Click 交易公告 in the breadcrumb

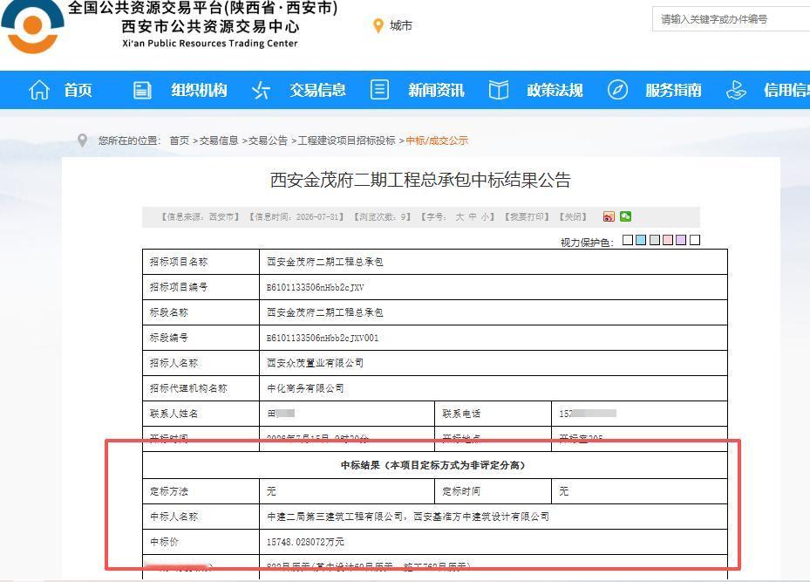click(x=268, y=140)
